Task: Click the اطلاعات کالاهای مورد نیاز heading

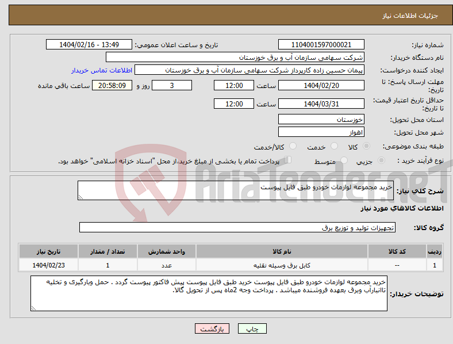Action: click(402, 208)
